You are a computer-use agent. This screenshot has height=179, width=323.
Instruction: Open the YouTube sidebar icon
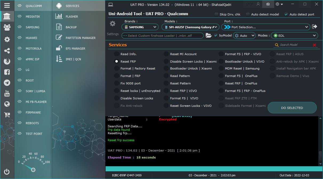click(x=7, y=93)
